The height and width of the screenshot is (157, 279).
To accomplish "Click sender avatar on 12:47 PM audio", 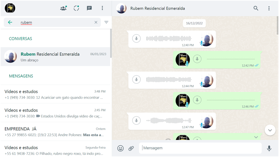I will 207,121.
